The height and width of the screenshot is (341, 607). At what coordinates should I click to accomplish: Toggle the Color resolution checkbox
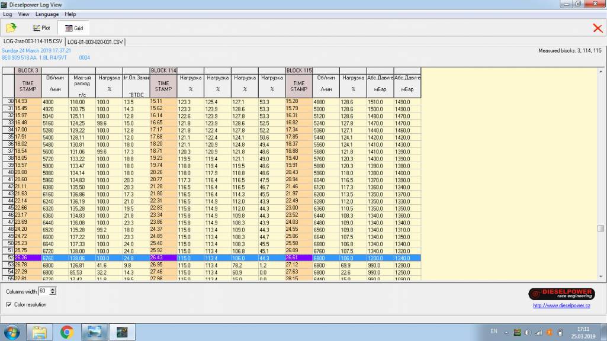click(8, 304)
